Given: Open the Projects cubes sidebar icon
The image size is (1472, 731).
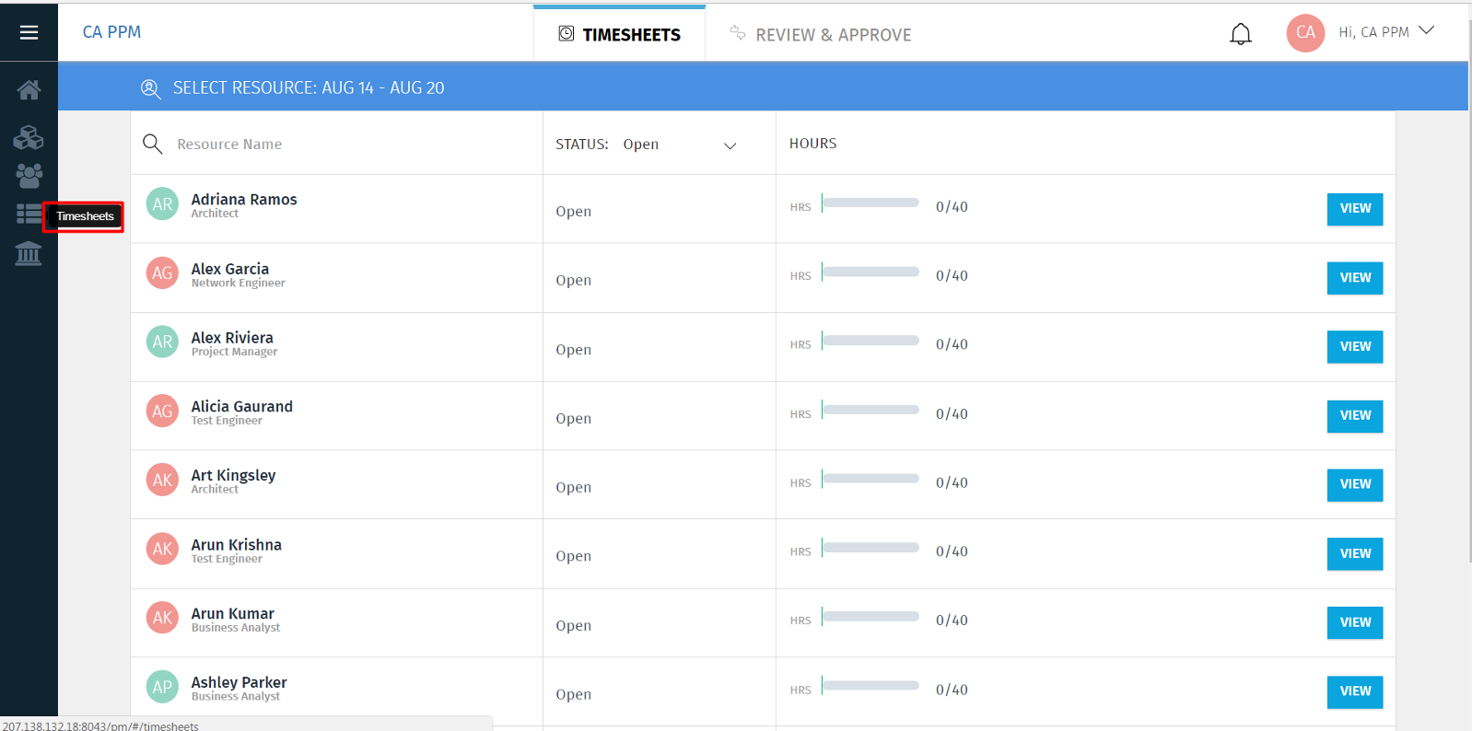Looking at the screenshot, I should pyautogui.click(x=29, y=138).
